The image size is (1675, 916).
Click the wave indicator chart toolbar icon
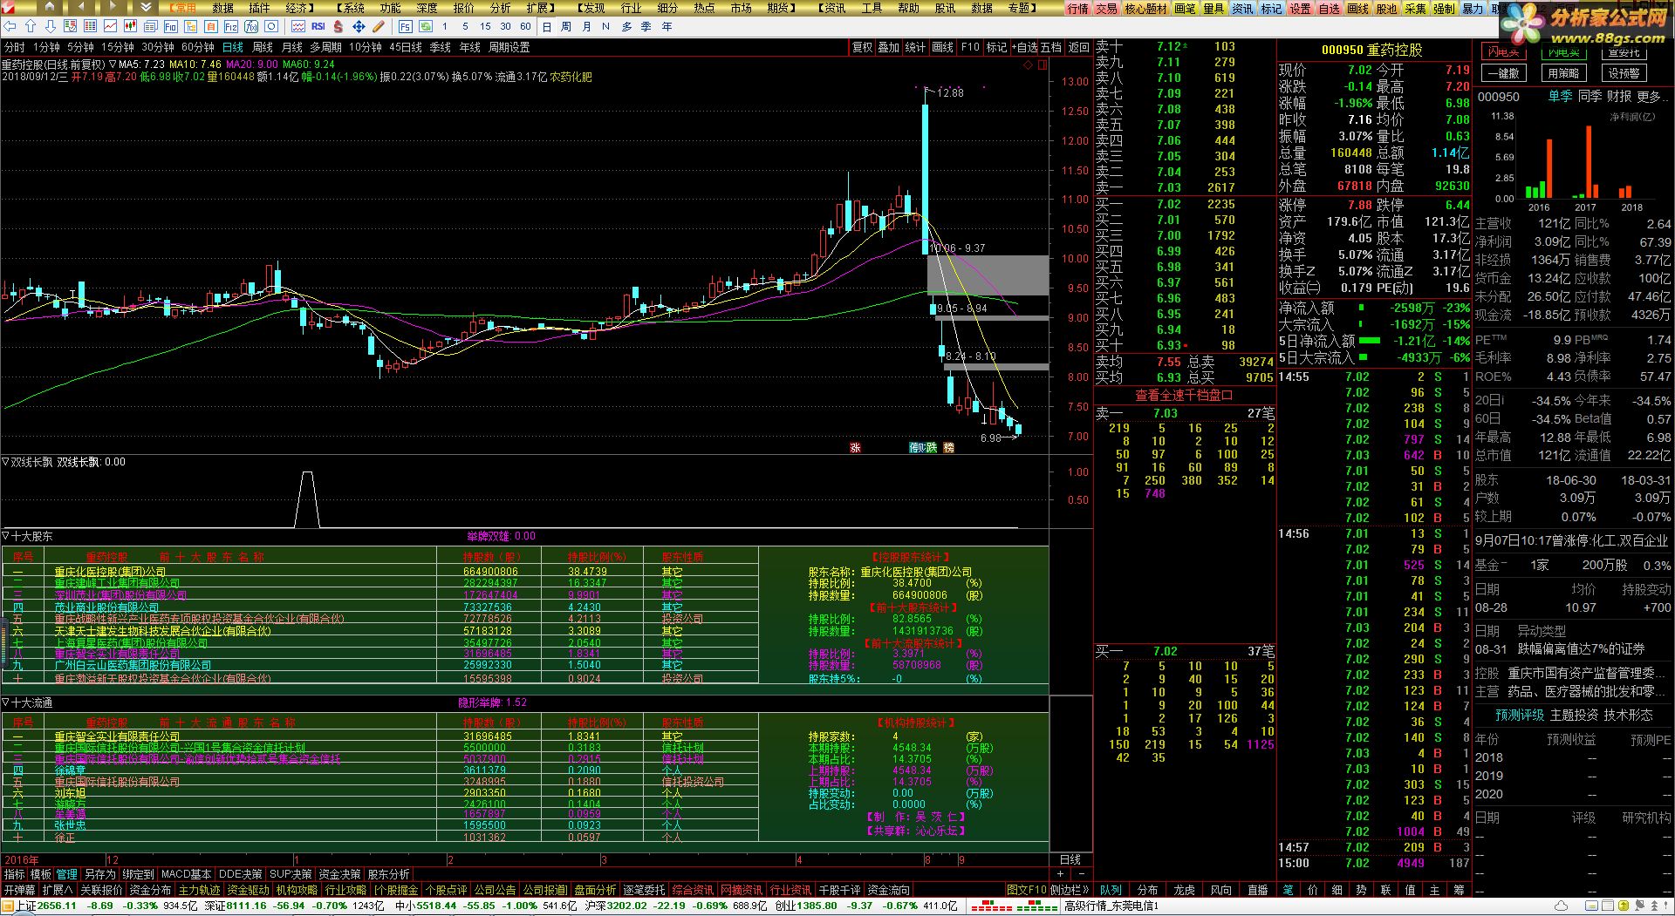pyautogui.click(x=297, y=26)
